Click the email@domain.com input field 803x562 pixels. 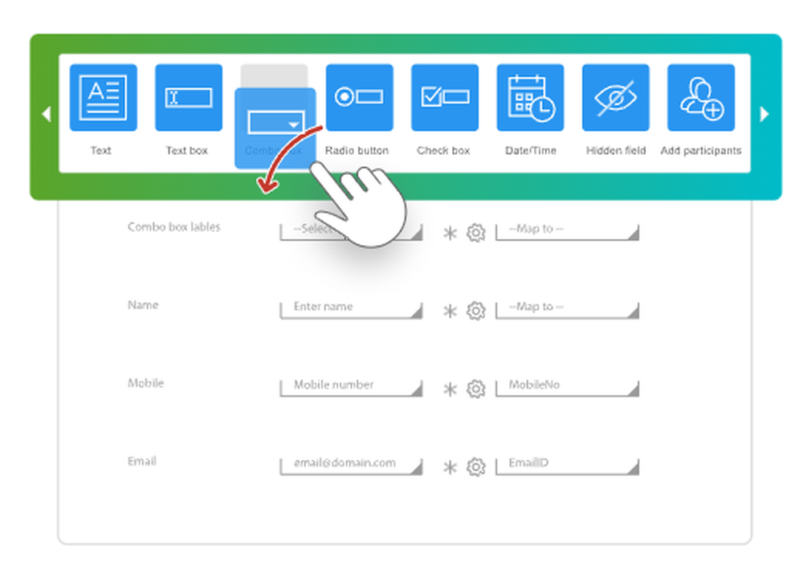(x=352, y=466)
